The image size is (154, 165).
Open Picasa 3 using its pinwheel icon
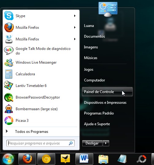tap(9, 121)
